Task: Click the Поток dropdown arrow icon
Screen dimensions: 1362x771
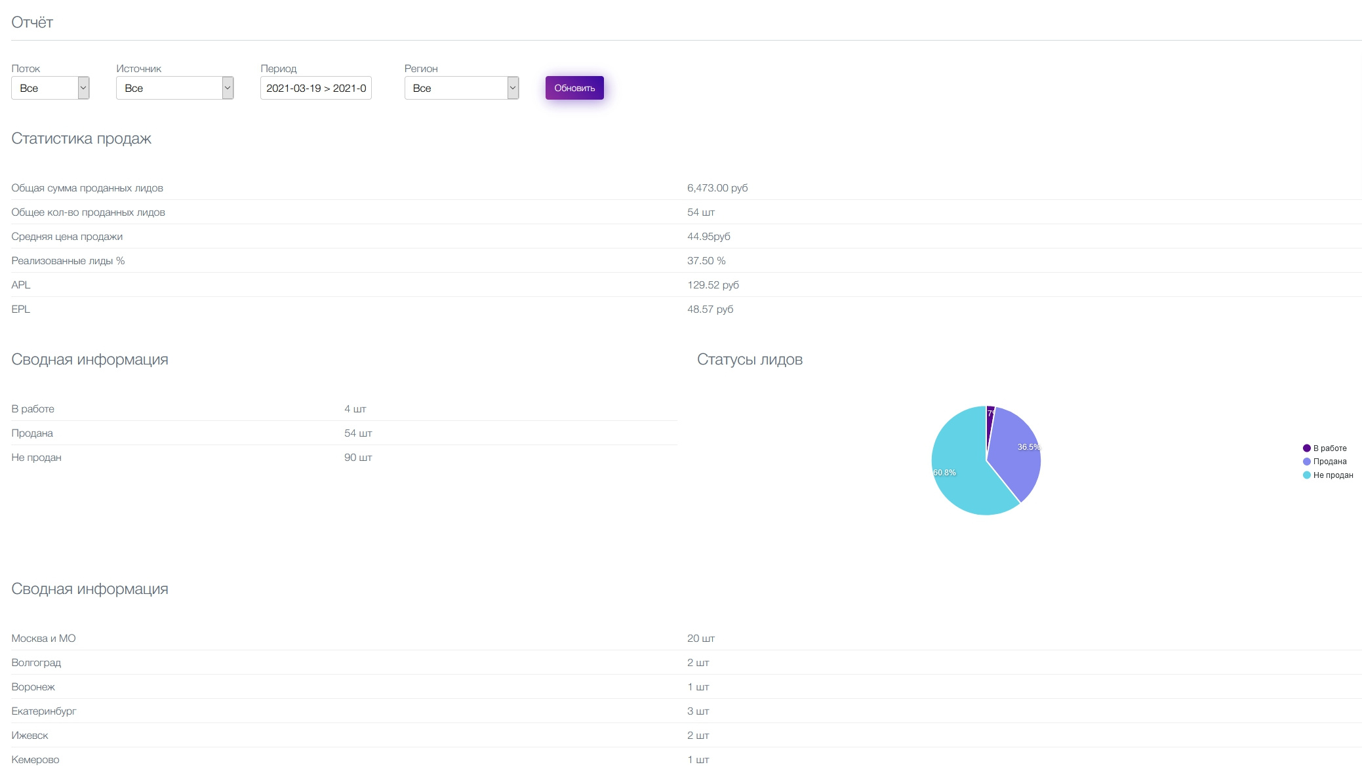Action: coord(83,88)
